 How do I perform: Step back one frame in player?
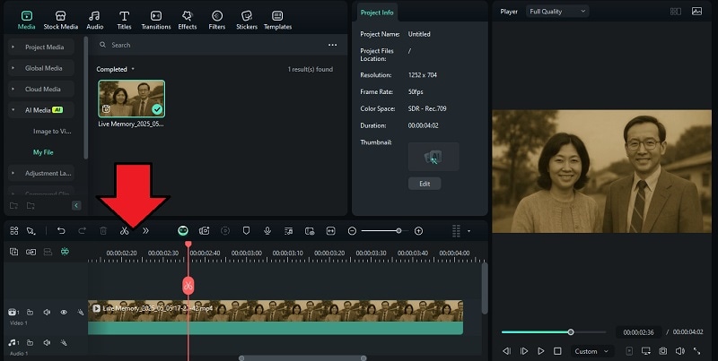click(507, 351)
